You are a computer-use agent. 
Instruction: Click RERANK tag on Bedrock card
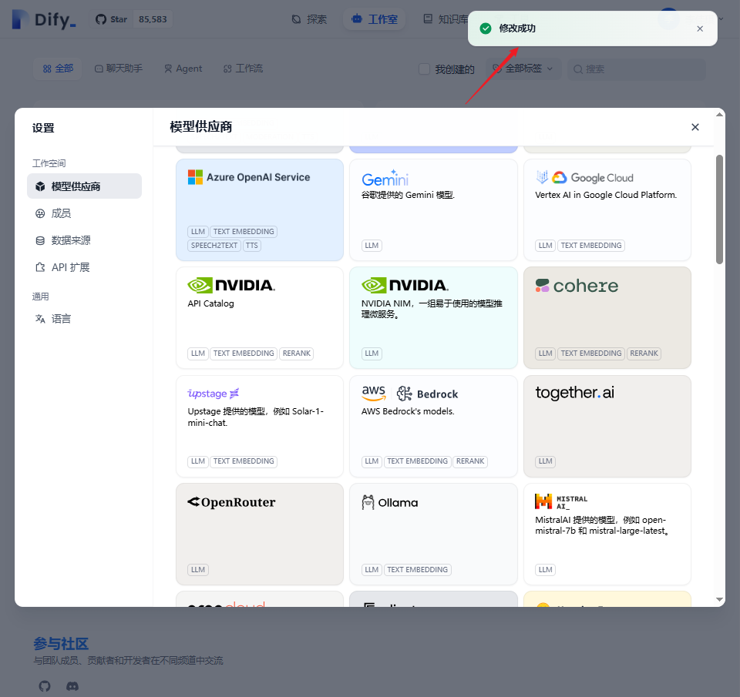pos(470,461)
